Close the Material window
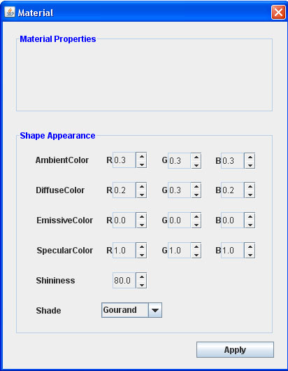Image resolution: width=288 pixels, height=371 pixels. click(x=278, y=12)
